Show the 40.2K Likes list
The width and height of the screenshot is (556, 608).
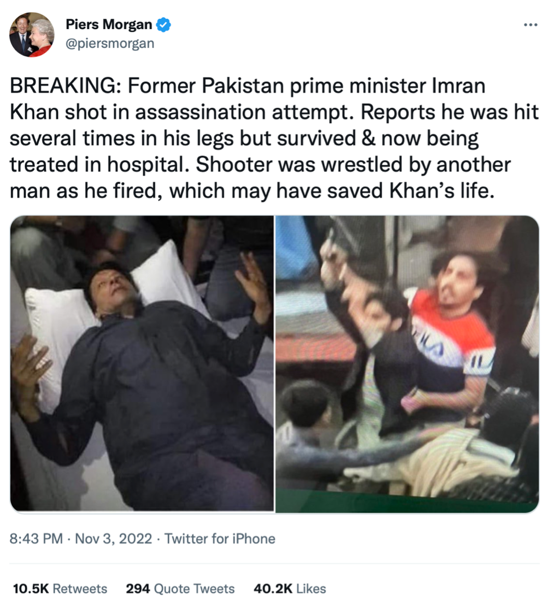(289, 589)
